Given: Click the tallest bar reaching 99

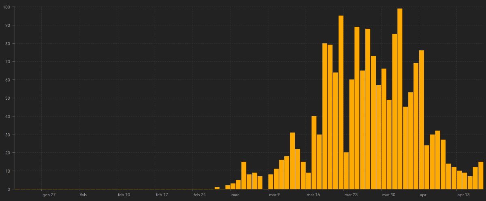Looking at the screenshot, I should point(400,99).
